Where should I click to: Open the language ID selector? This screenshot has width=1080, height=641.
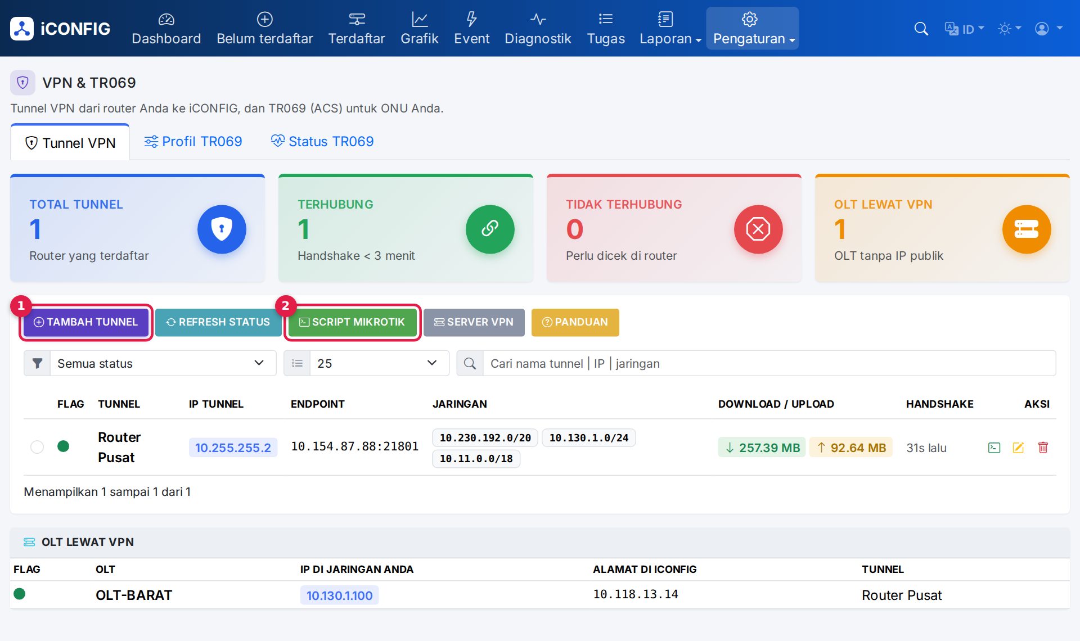tap(964, 29)
